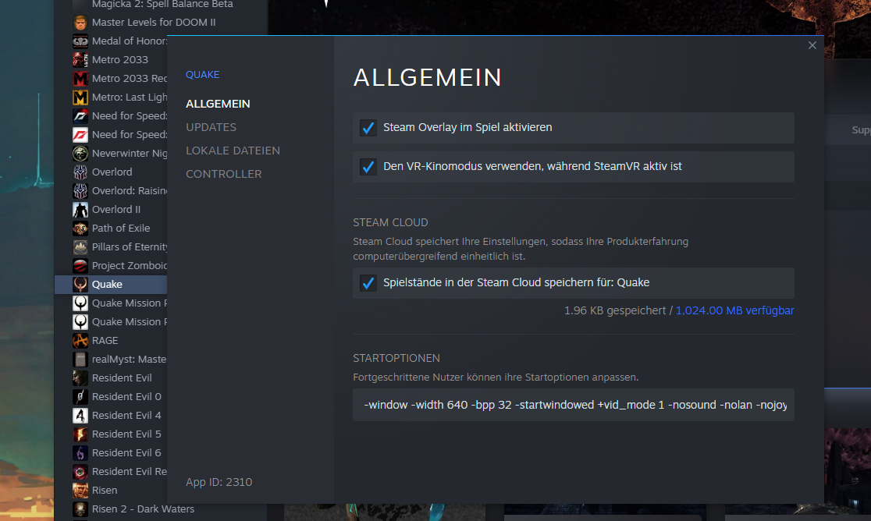
Task: Click the Path of Exile game icon
Action: 80,229
